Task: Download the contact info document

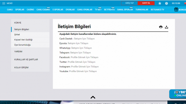Action: [167, 27]
